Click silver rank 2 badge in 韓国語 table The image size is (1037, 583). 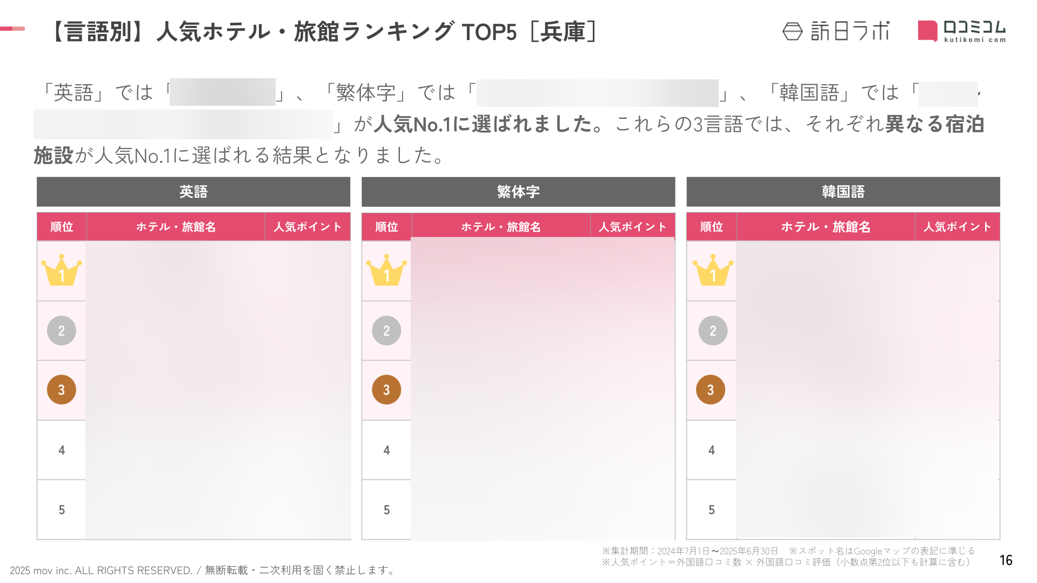[713, 330]
